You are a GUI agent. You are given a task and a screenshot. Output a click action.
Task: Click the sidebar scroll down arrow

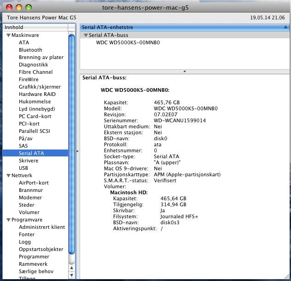point(72,275)
